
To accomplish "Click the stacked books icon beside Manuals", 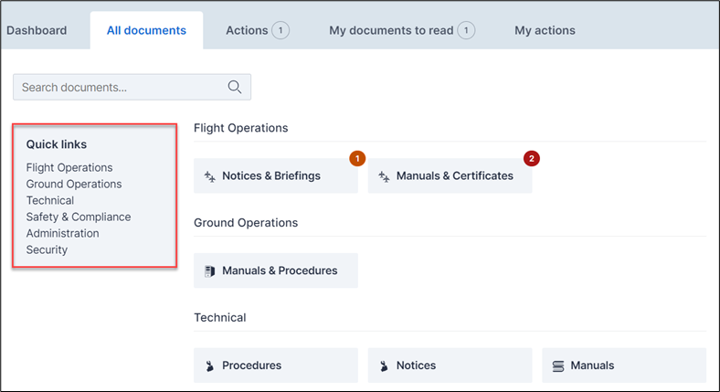I will pos(558,366).
